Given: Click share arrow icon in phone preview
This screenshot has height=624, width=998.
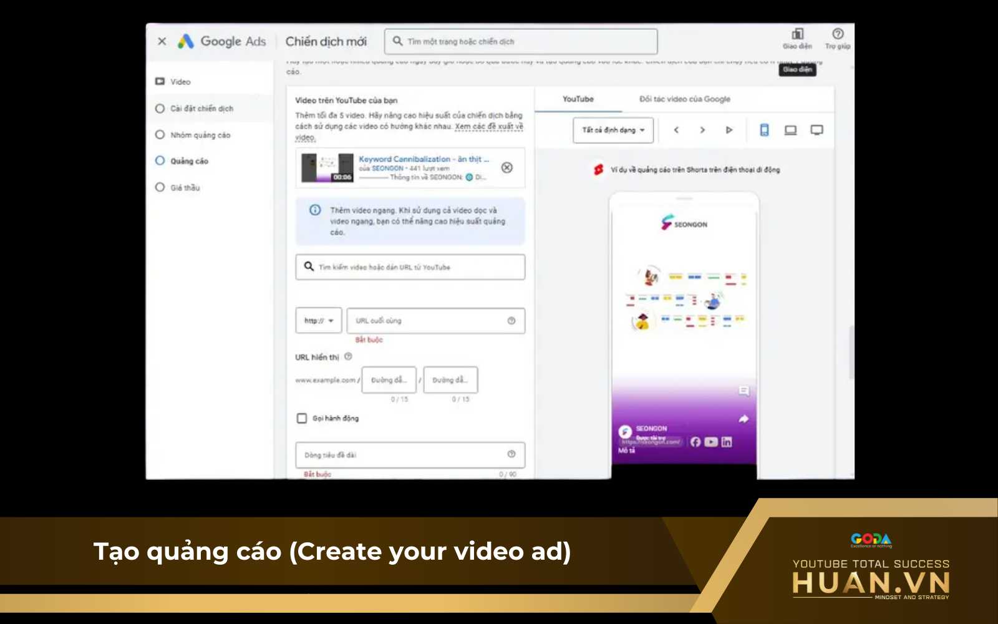Looking at the screenshot, I should point(744,419).
